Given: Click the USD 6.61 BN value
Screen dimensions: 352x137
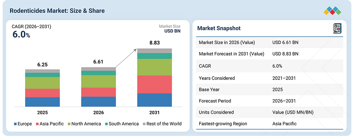Looking at the screenshot, I should (285, 42).
